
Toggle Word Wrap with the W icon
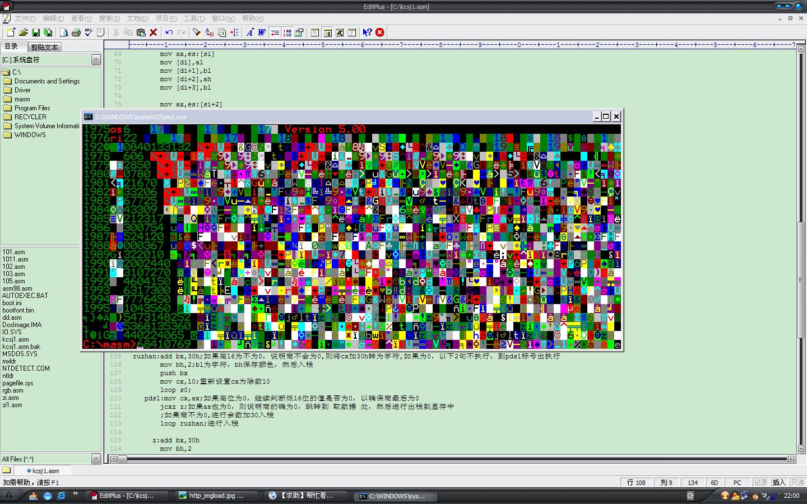click(262, 32)
